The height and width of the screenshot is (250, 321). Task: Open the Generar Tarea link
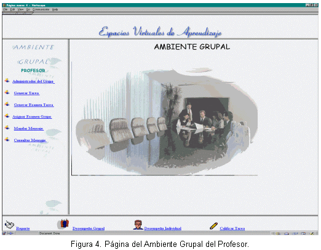(26, 93)
